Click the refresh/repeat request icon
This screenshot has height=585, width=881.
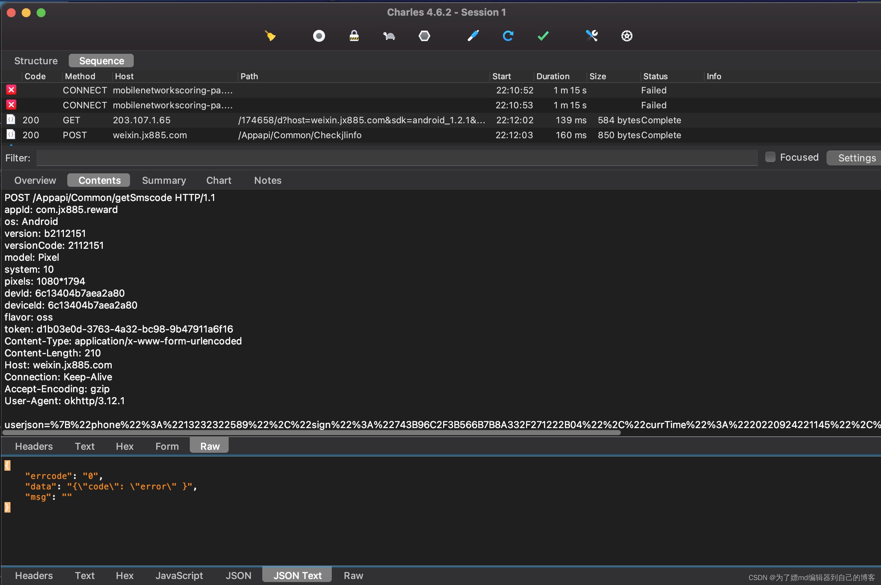tap(508, 35)
